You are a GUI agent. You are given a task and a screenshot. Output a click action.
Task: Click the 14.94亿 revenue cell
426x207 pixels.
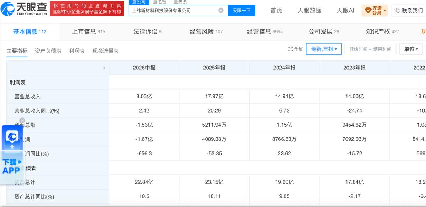[284, 96]
